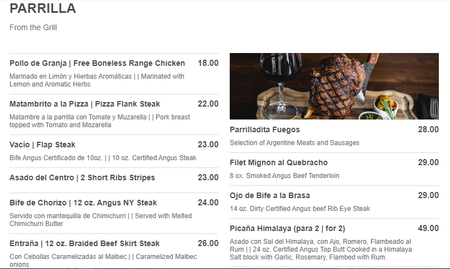
Task: Click the PARRILLA section heading
Action: pos(43,9)
